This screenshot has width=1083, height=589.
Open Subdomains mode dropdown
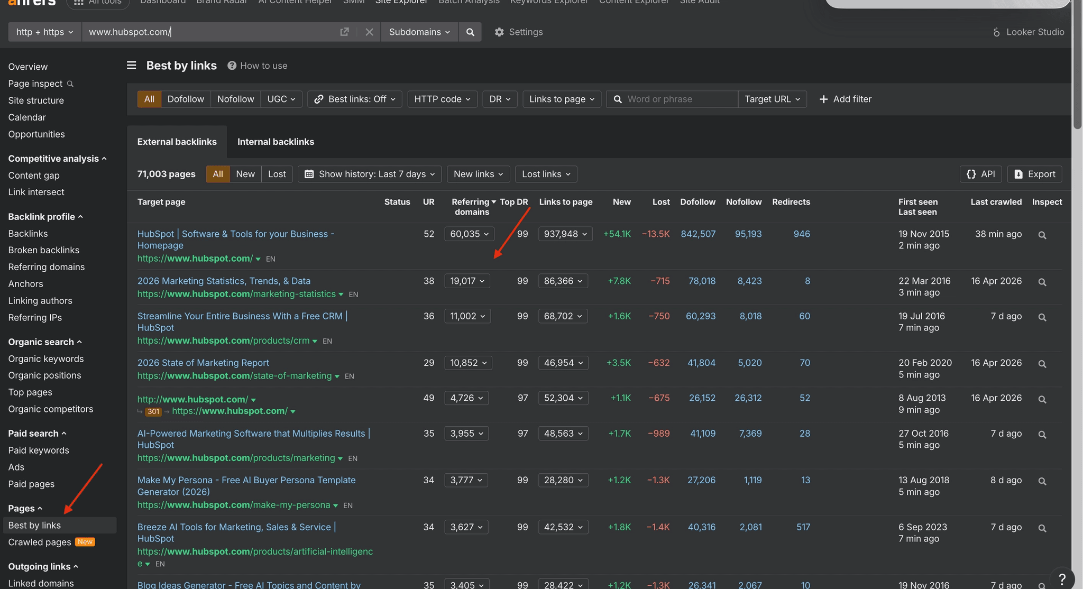coord(419,32)
